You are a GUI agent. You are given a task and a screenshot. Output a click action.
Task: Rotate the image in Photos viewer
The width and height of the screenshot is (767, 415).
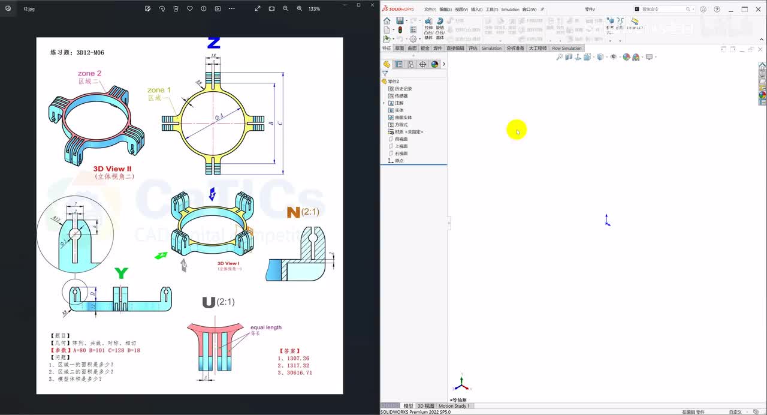(162, 8)
